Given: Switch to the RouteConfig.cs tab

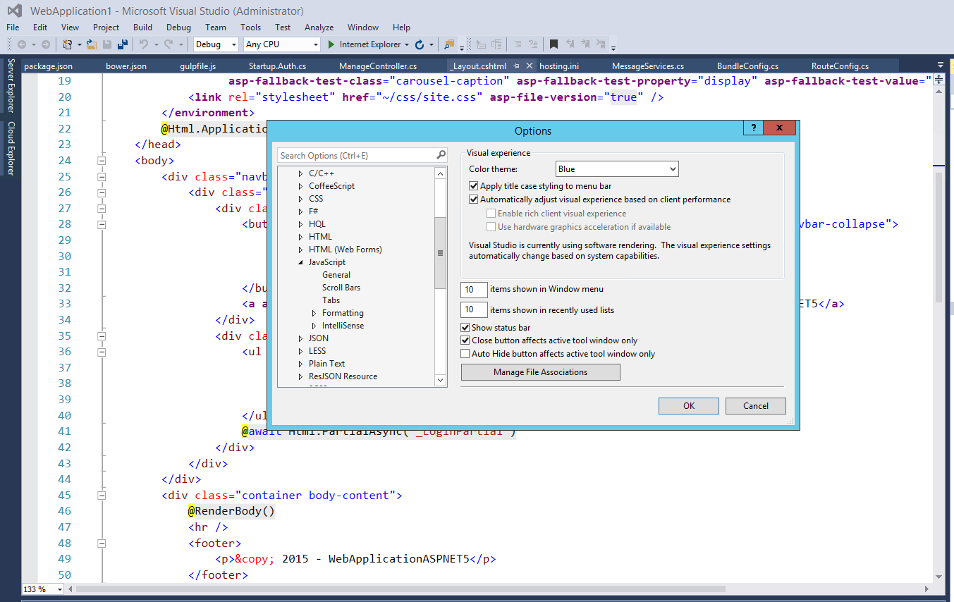Looking at the screenshot, I should click(x=840, y=66).
